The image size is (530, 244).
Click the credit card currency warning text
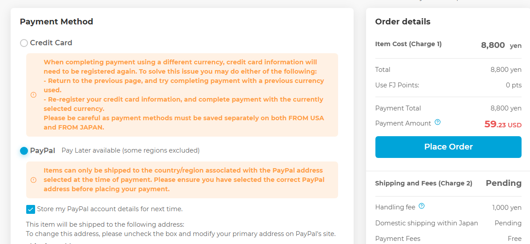coord(183,94)
